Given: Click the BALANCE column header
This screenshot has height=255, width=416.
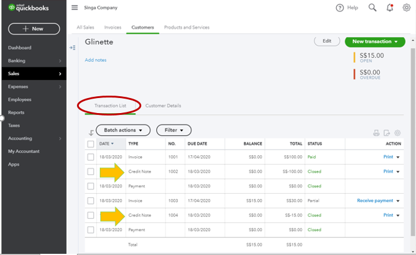Looking at the screenshot, I should (253, 144).
